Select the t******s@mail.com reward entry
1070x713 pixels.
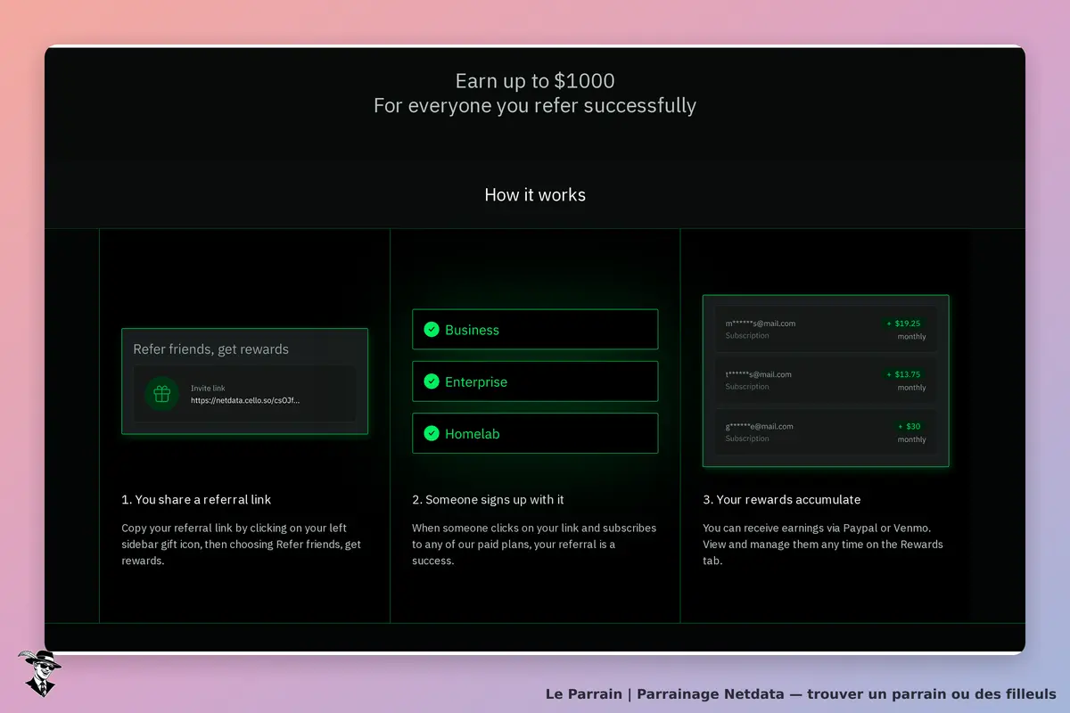826,381
